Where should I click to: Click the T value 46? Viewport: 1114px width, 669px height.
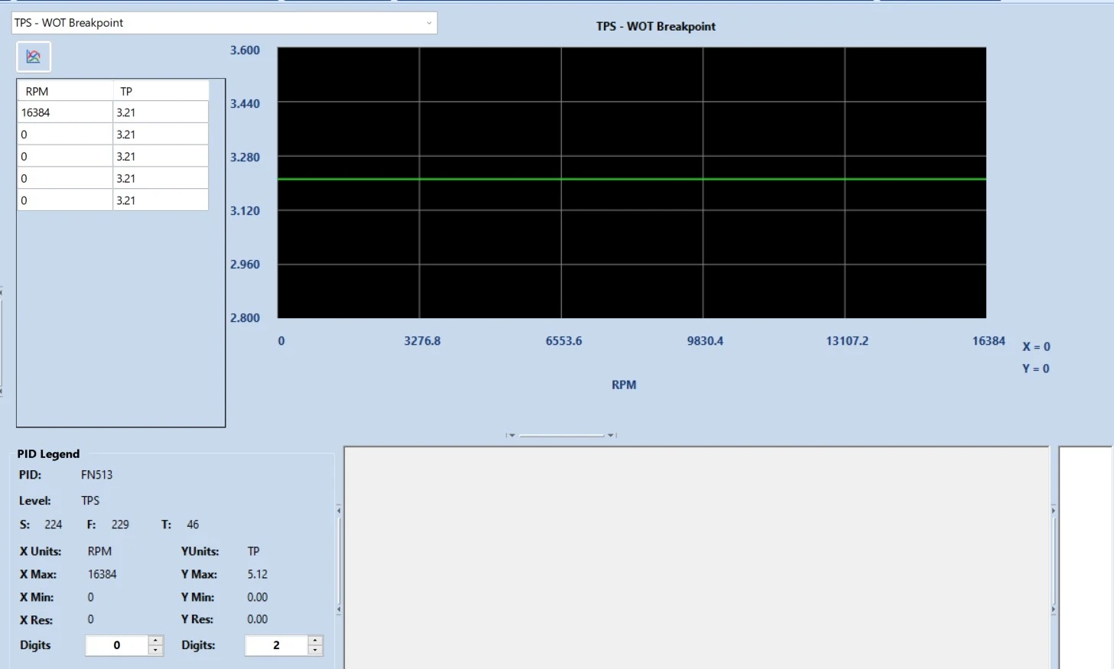pos(193,524)
